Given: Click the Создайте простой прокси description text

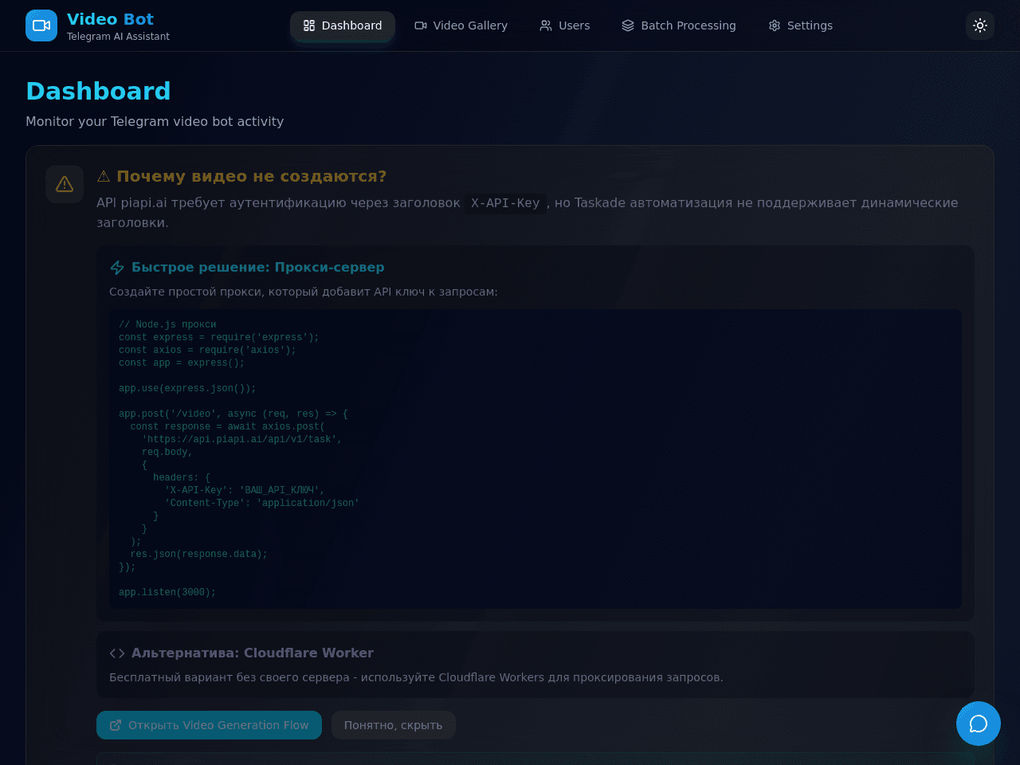Looking at the screenshot, I should click(x=303, y=292).
